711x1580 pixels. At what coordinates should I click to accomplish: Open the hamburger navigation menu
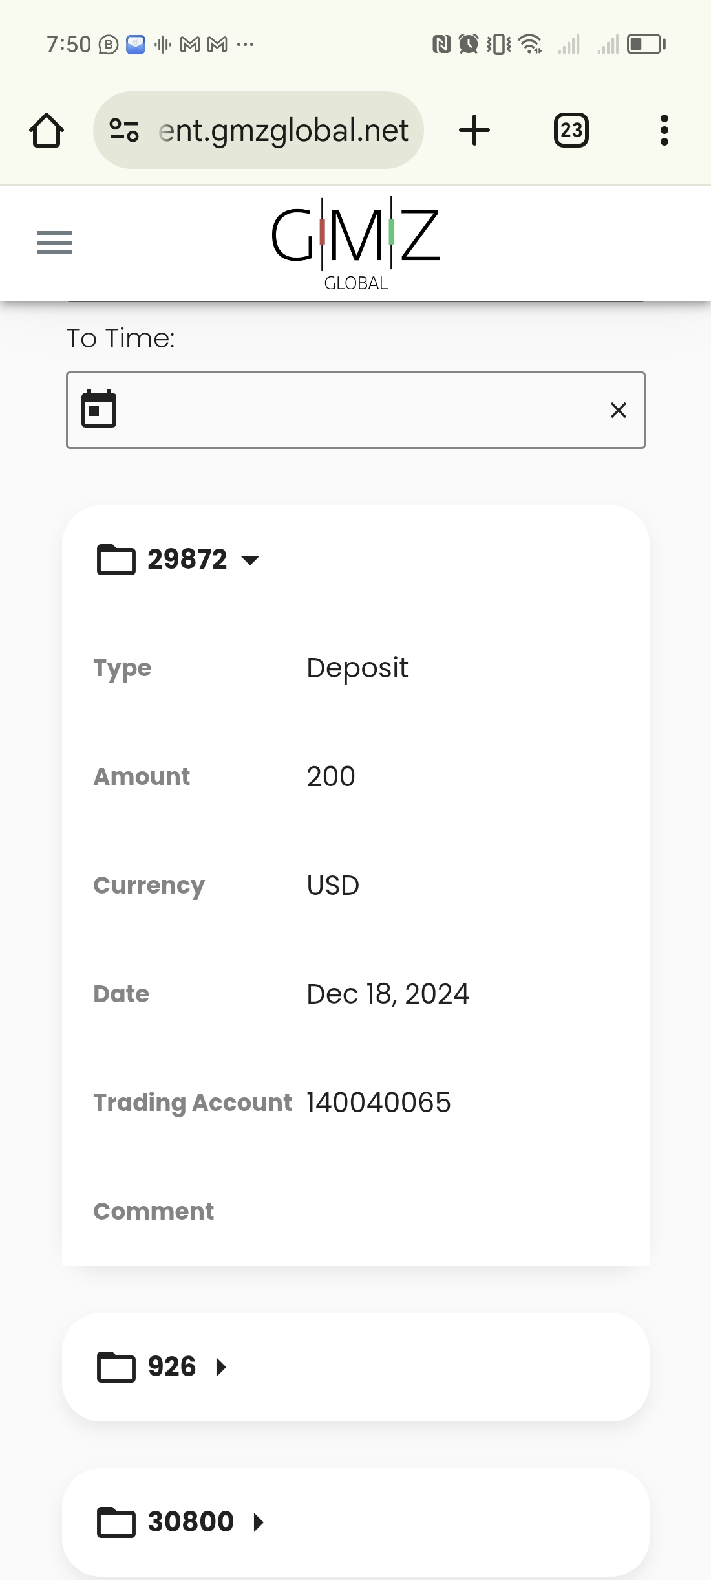54,243
